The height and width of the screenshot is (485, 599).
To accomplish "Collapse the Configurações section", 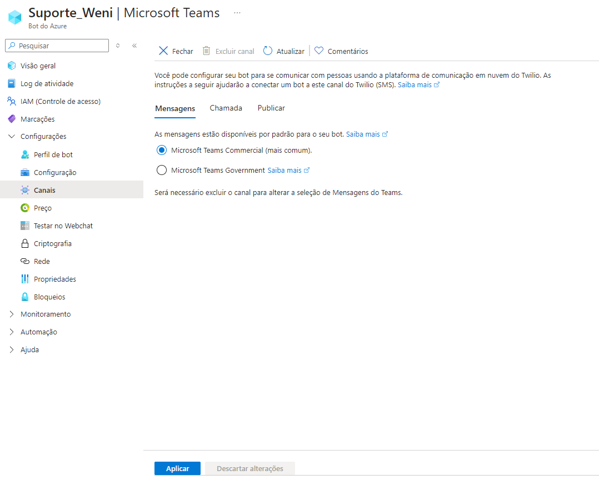I will point(11,136).
